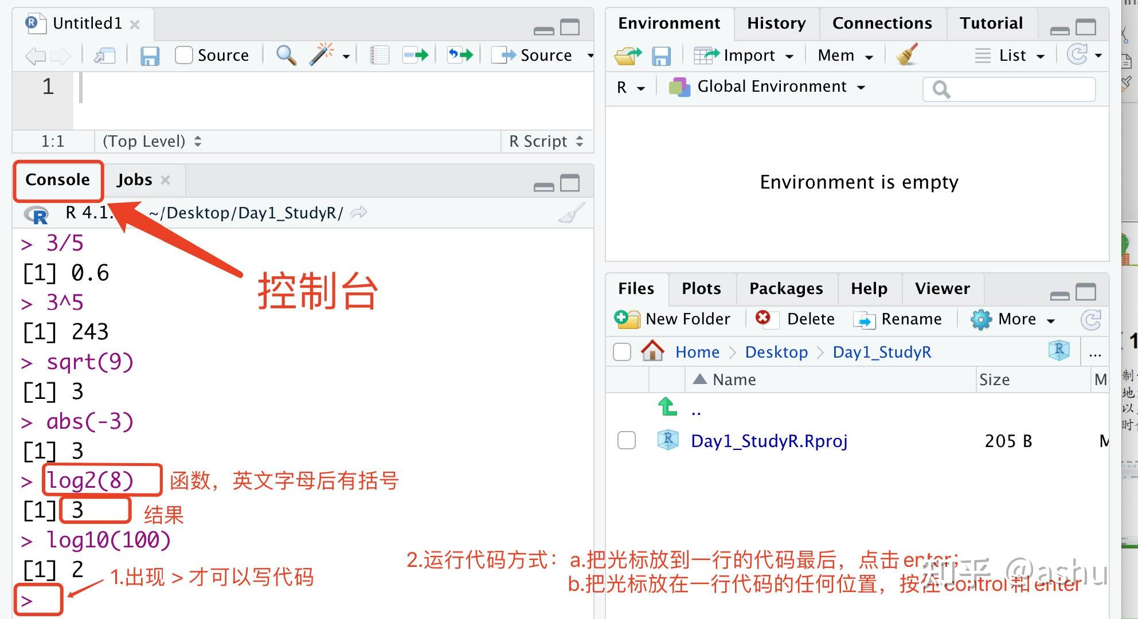The width and height of the screenshot is (1138, 619).
Task: Toggle the select-all files checkbox
Action: tap(621, 352)
